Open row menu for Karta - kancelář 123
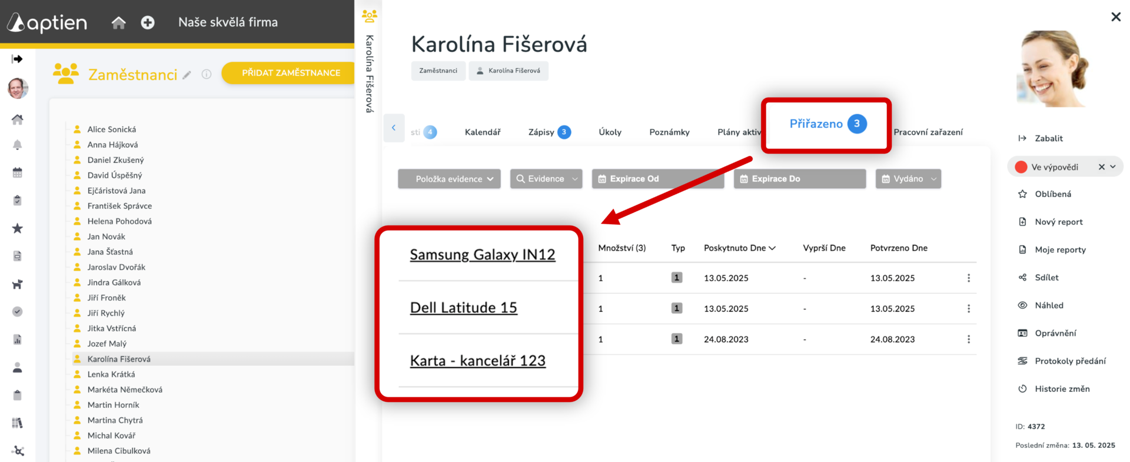The image size is (1130, 462). pos(969,340)
